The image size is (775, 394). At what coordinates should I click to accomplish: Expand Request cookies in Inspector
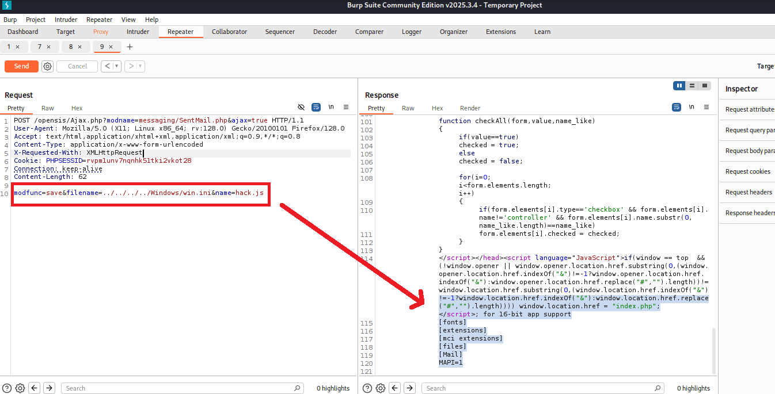[747, 171]
